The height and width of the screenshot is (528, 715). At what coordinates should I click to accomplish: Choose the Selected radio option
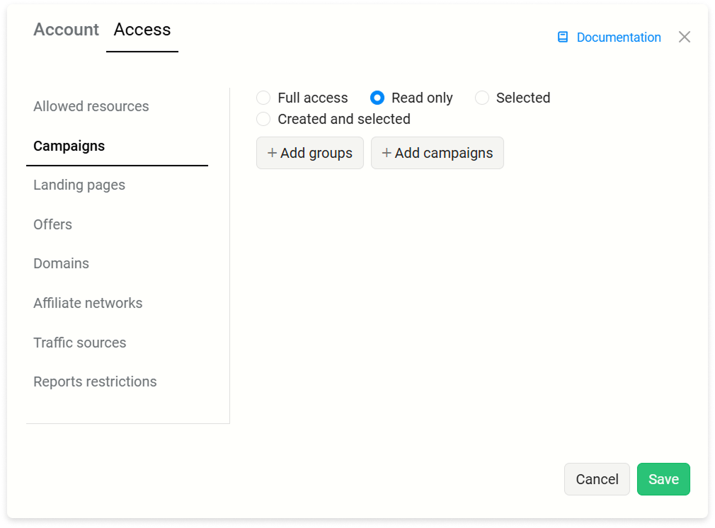click(482, 98)
